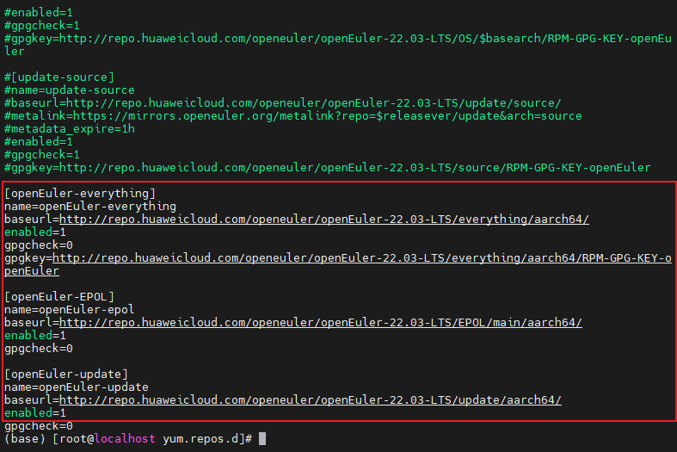Select the #metadata_expire=1h line
Image resolution: width=677 pixels, height=452 pixels.
pyautogui.click(x=70, y=129)
